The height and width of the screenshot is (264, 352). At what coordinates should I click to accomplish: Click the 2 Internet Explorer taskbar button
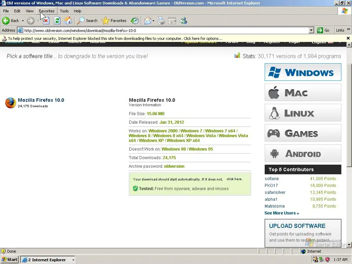(x=47, y=260)
